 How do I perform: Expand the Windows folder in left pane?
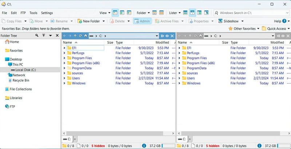click(x=64, y=83)
